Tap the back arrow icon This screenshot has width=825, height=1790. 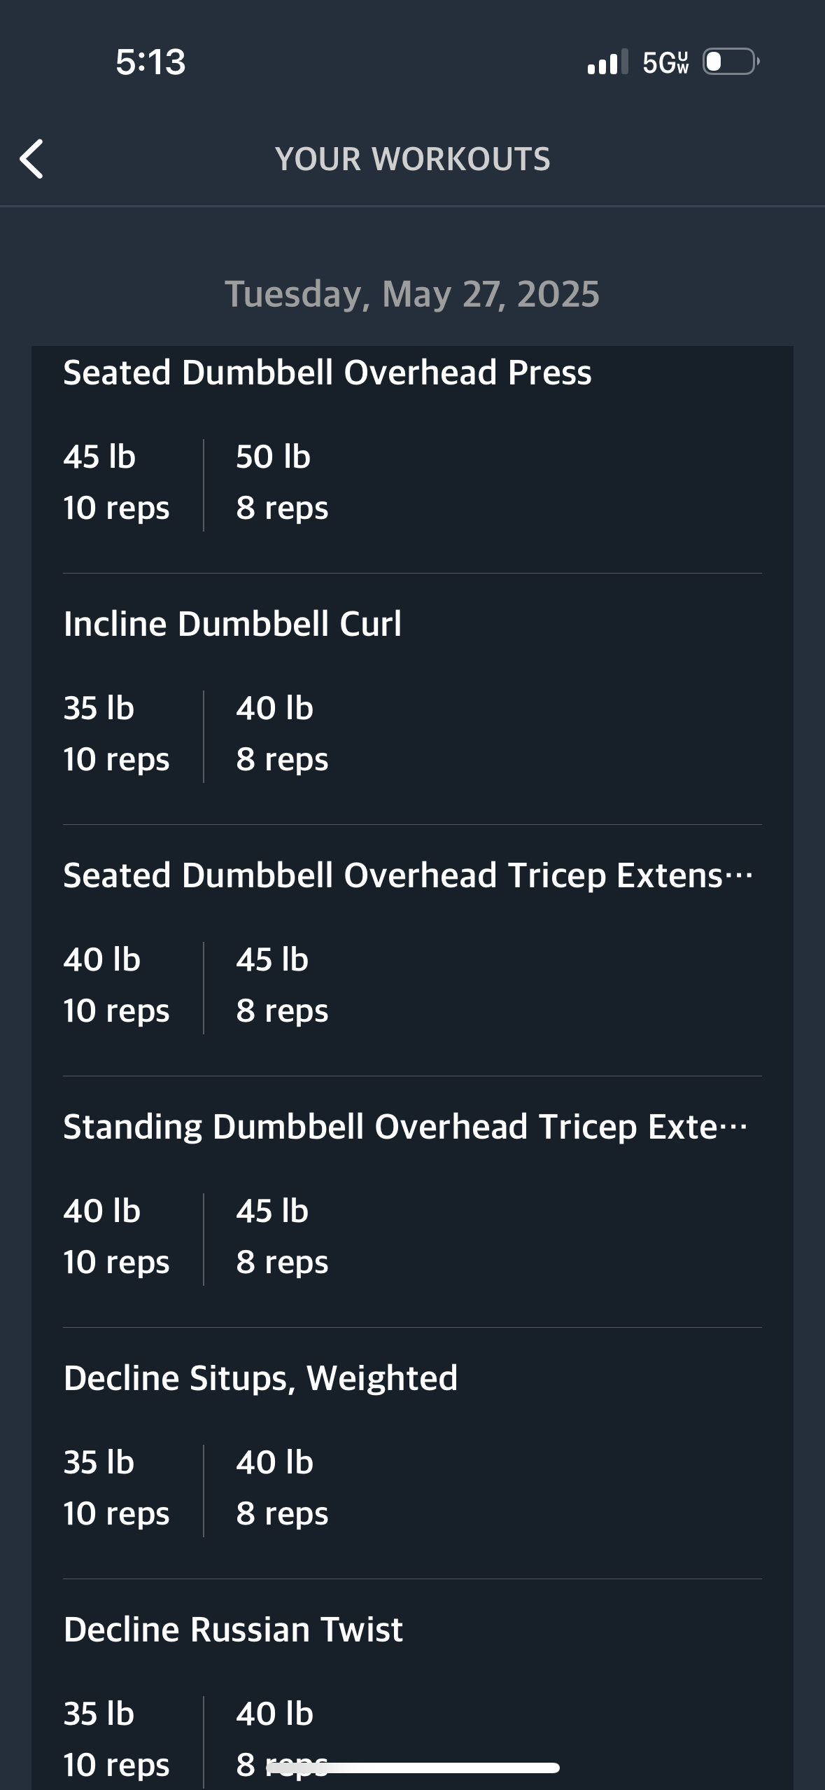point(31,159)
